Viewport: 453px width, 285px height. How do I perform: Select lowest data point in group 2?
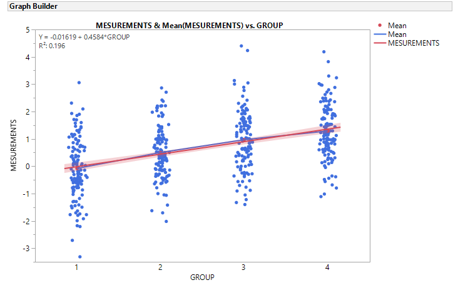point(166,221)
